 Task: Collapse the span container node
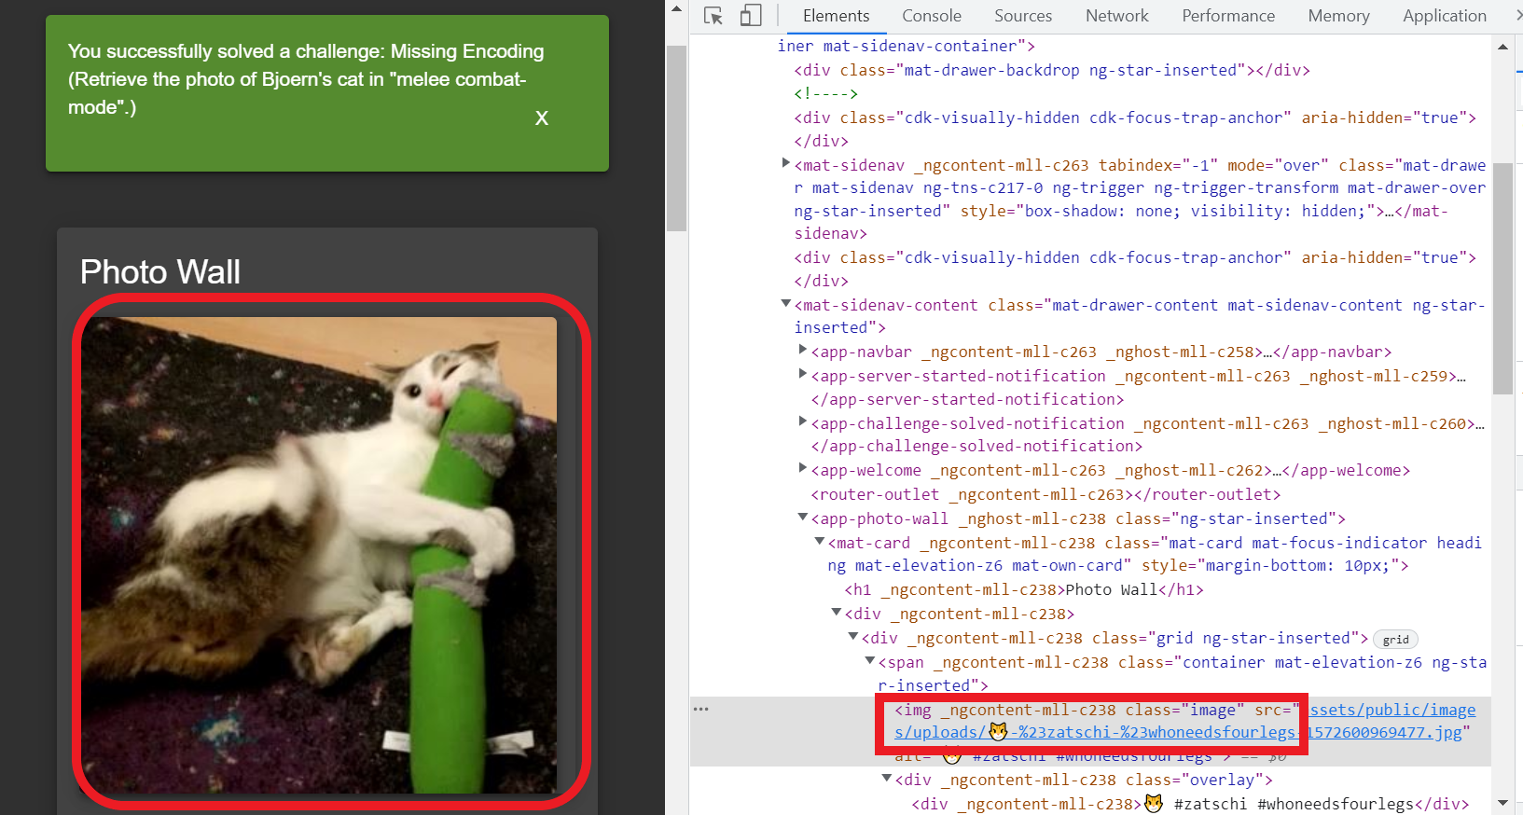click(869, 661)
